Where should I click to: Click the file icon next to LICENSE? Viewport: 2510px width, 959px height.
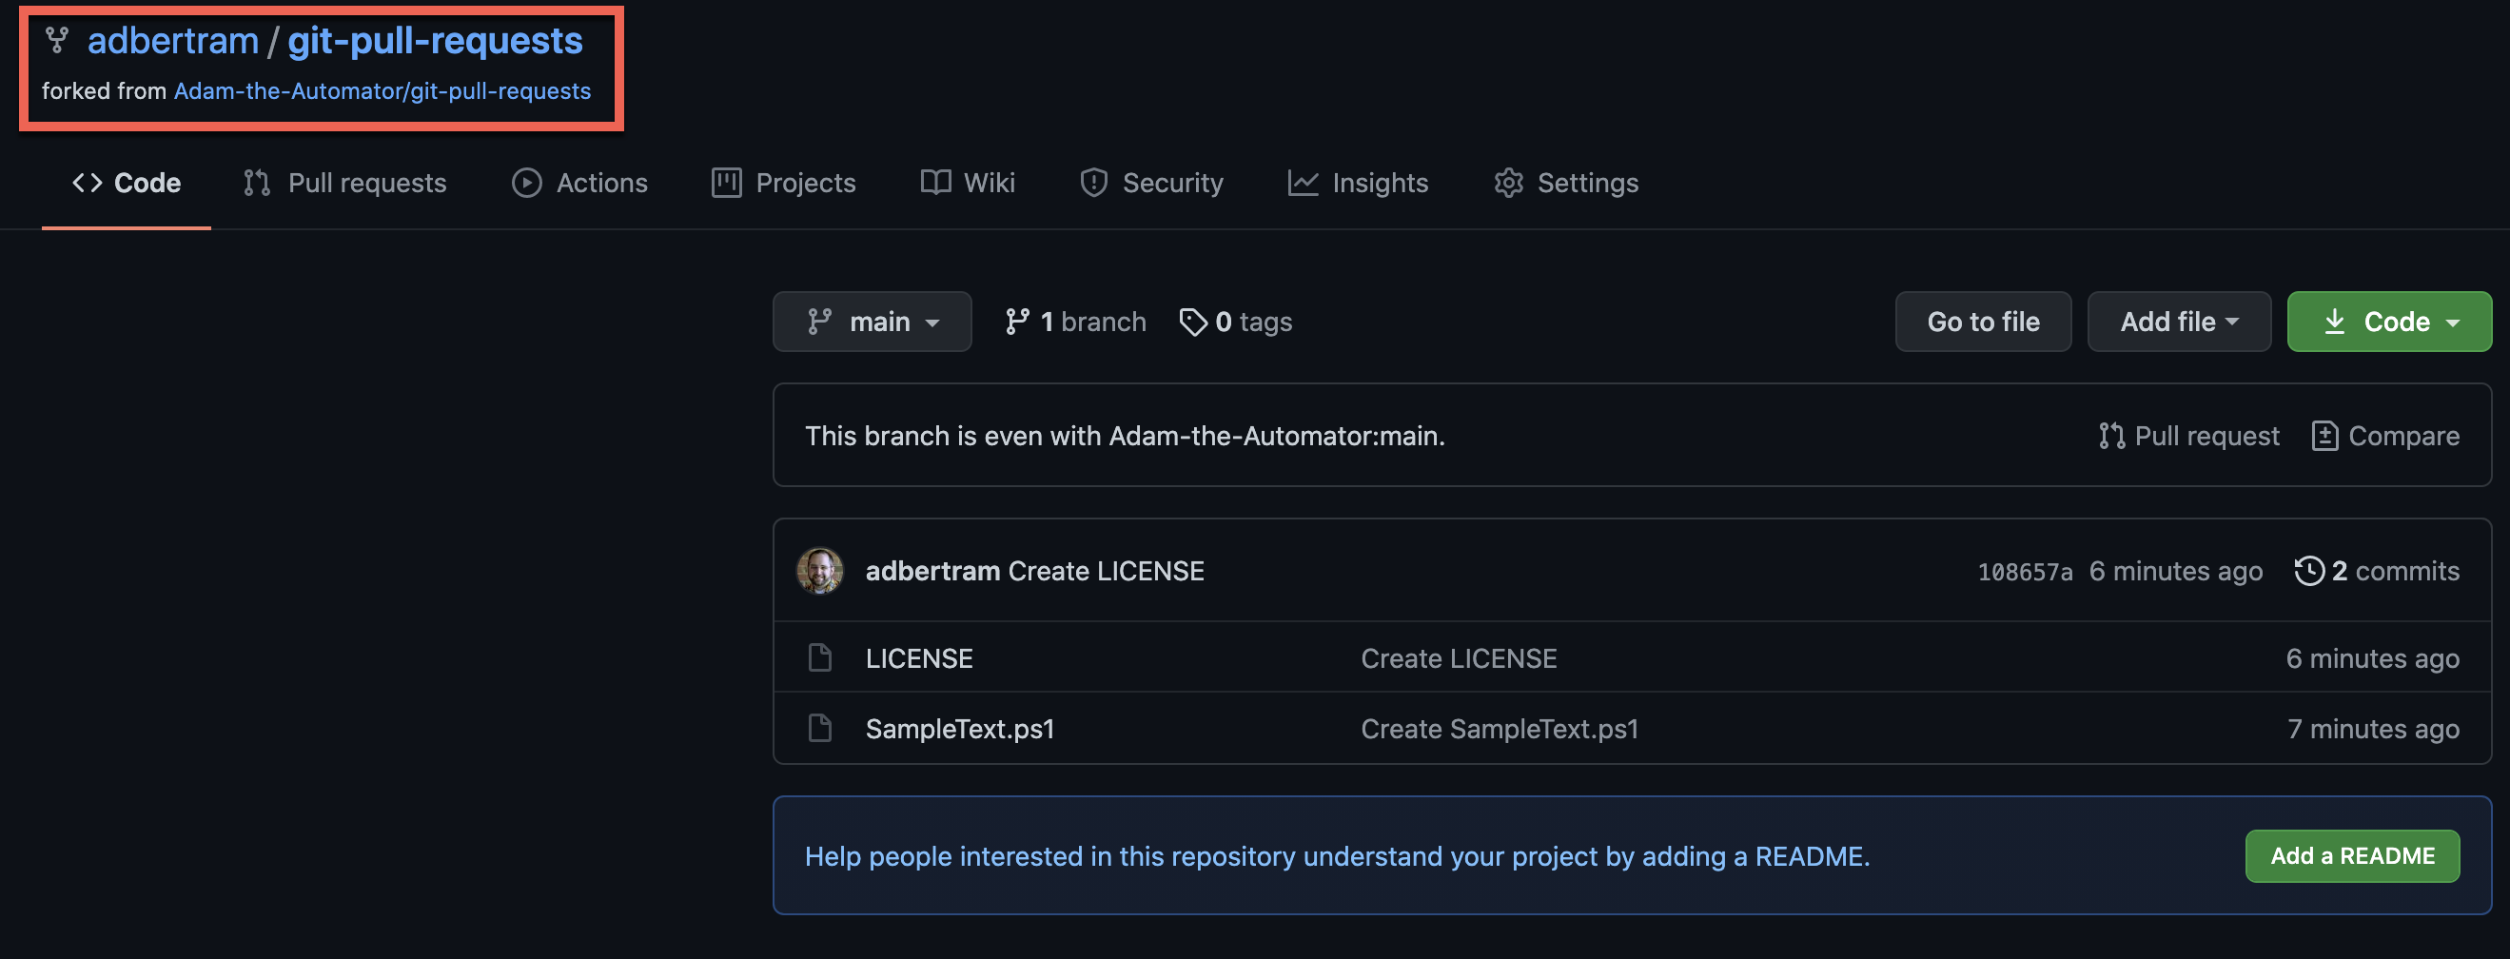pos(820,657)
